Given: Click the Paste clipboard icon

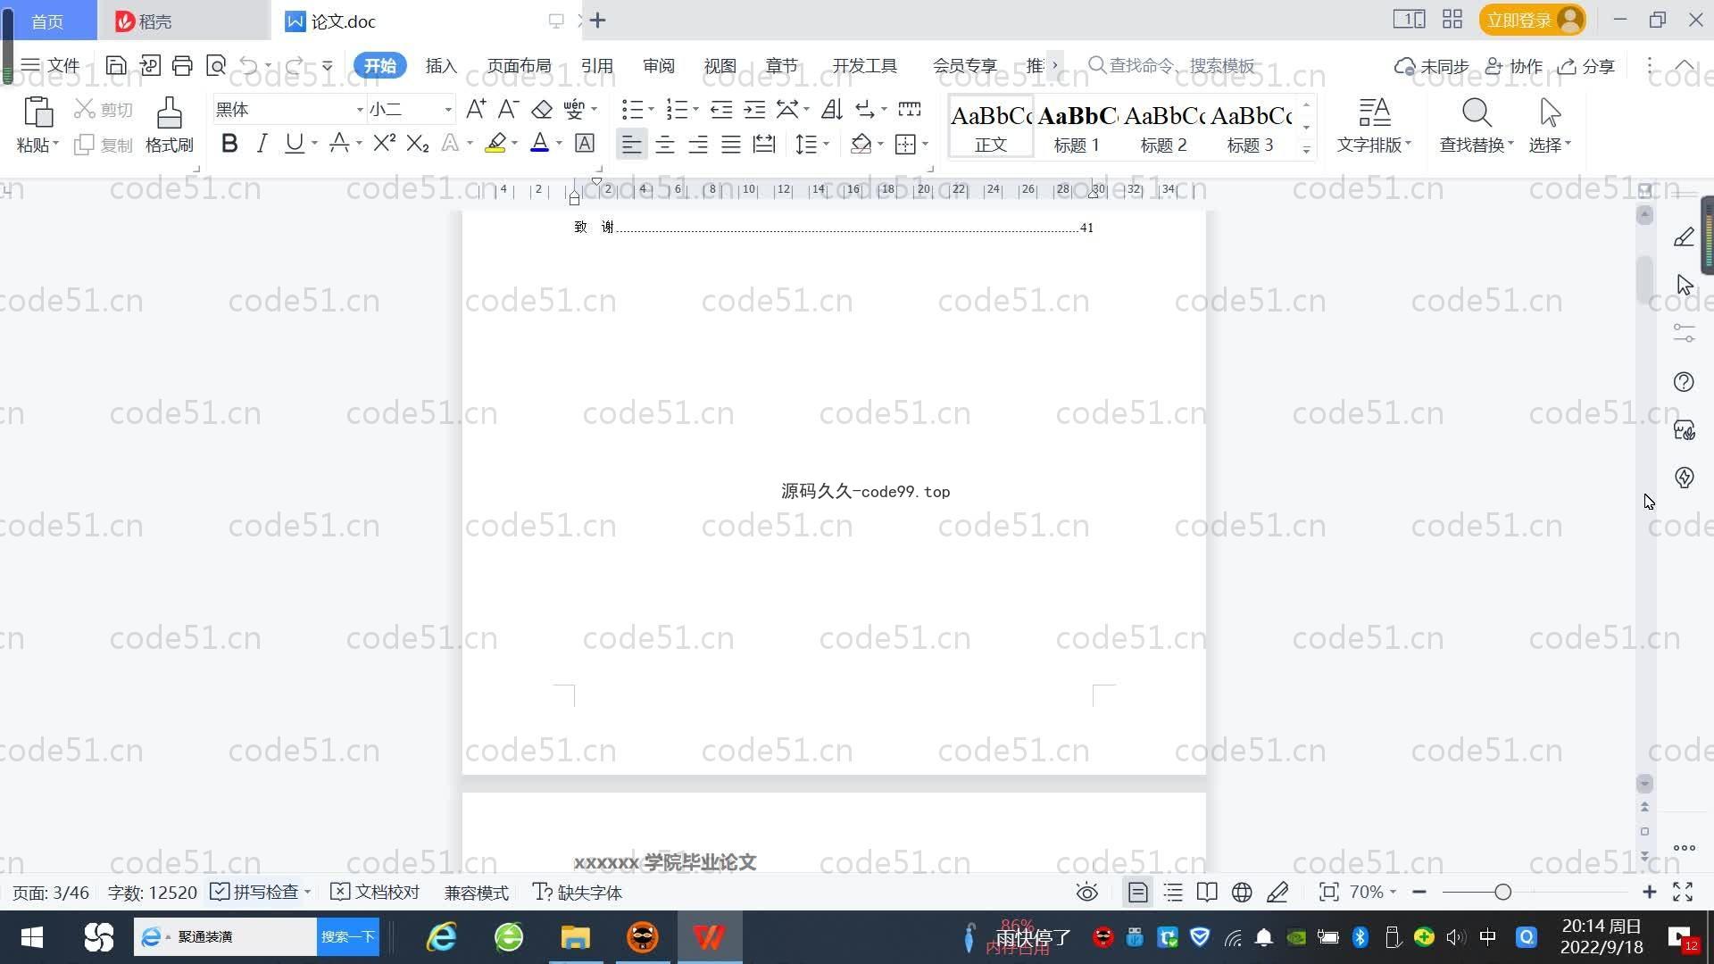Looking at the screenshot, I should [37, 112].
